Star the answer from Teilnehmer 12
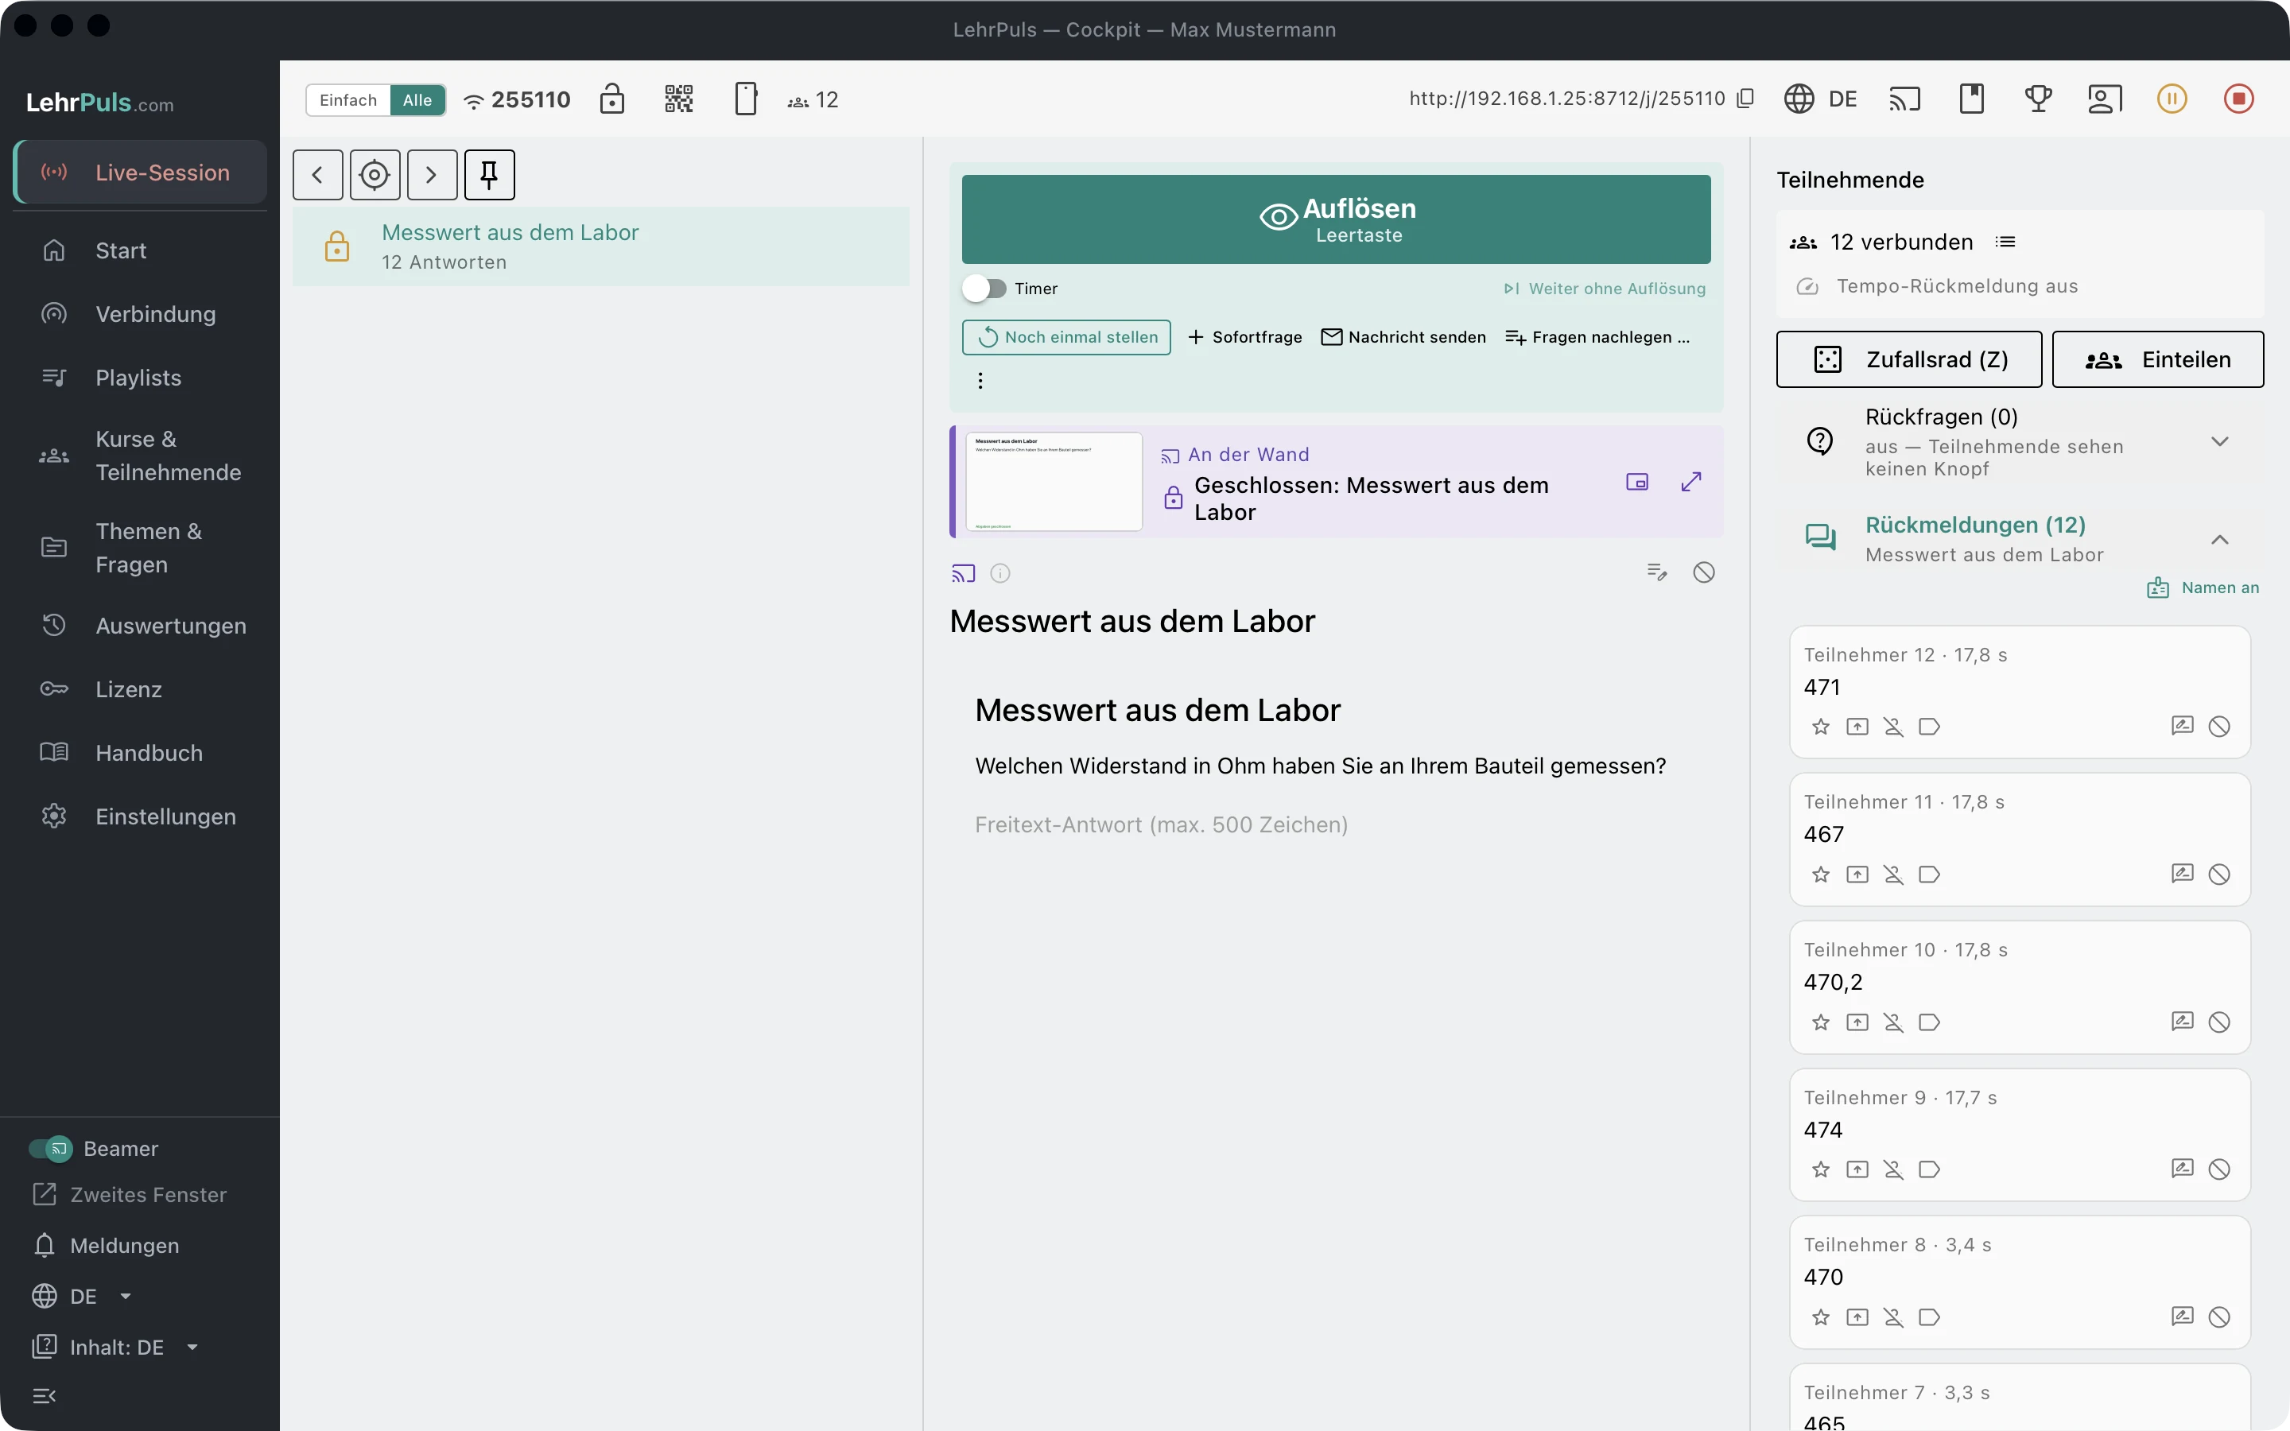 (1821, 727)
